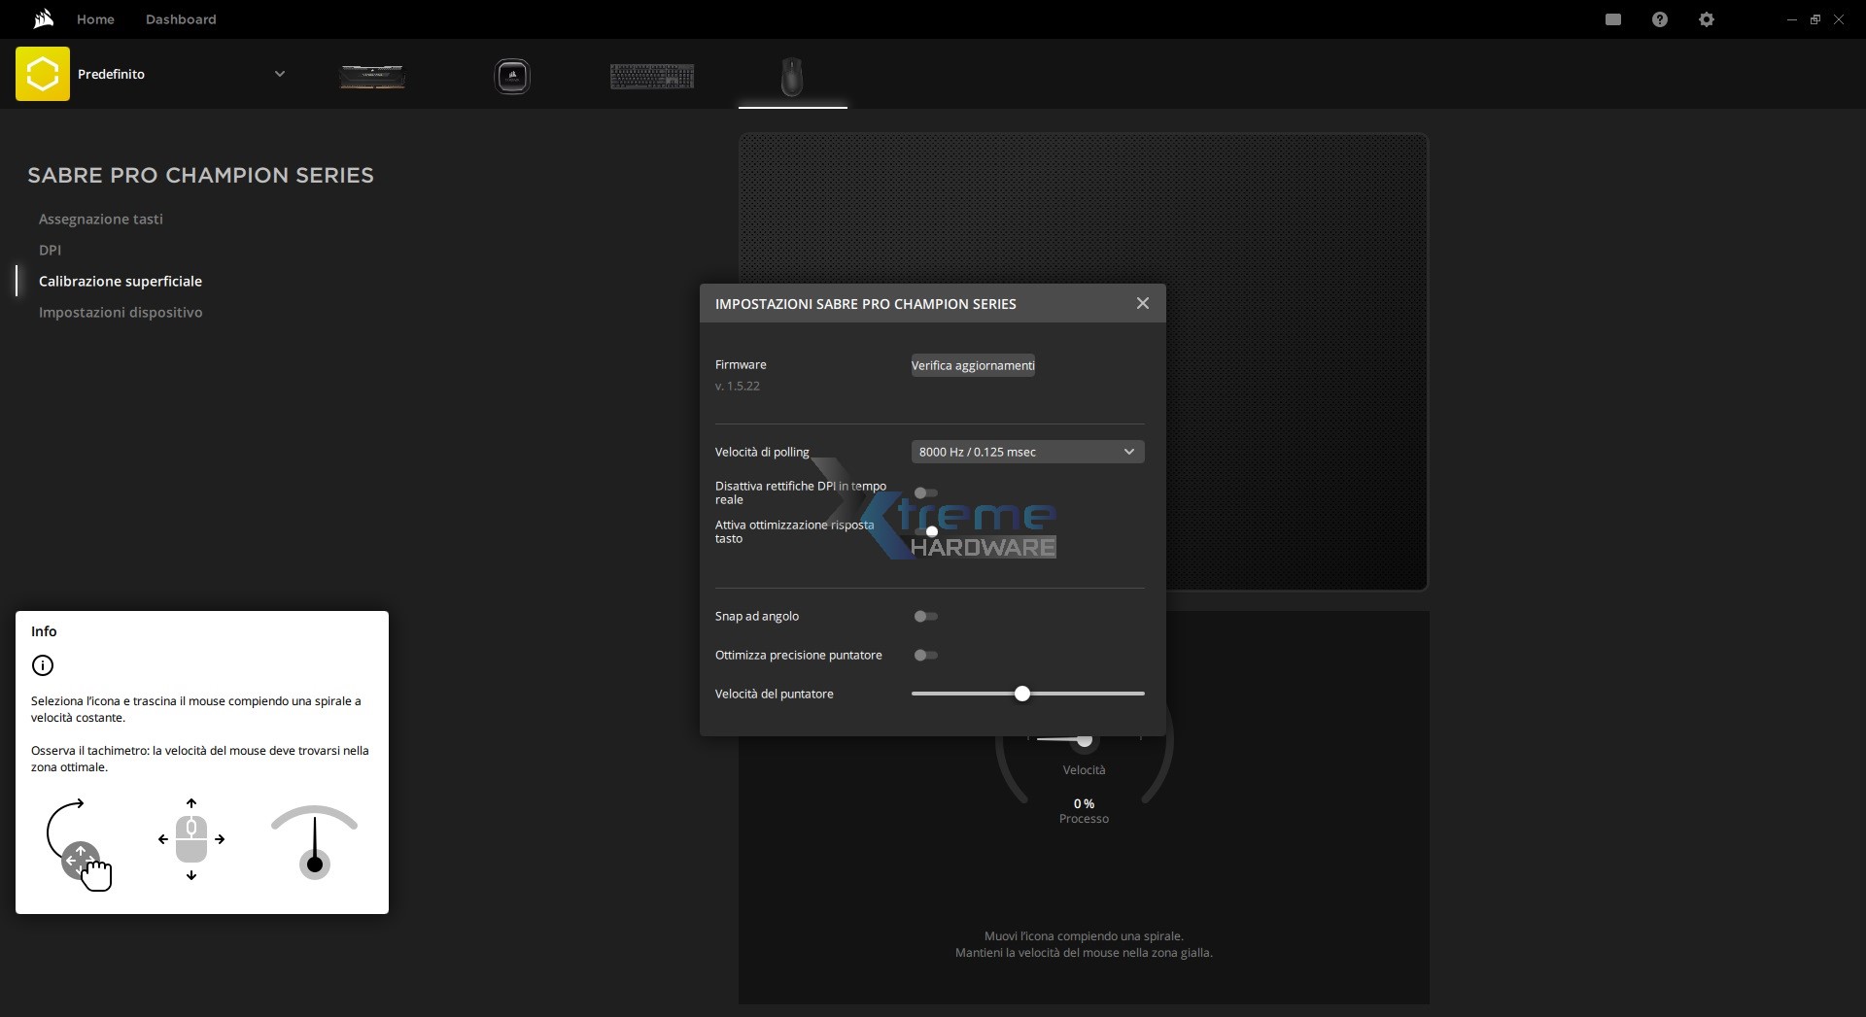Toggle Snap ad angolo switch

pyautogui.click(x=925, y=616)
